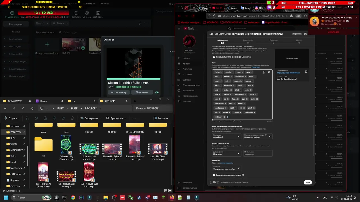Screen dimensions: 360x202
Task: Select MINECRAFT in Explorer quick access
Action: (17, 150)
